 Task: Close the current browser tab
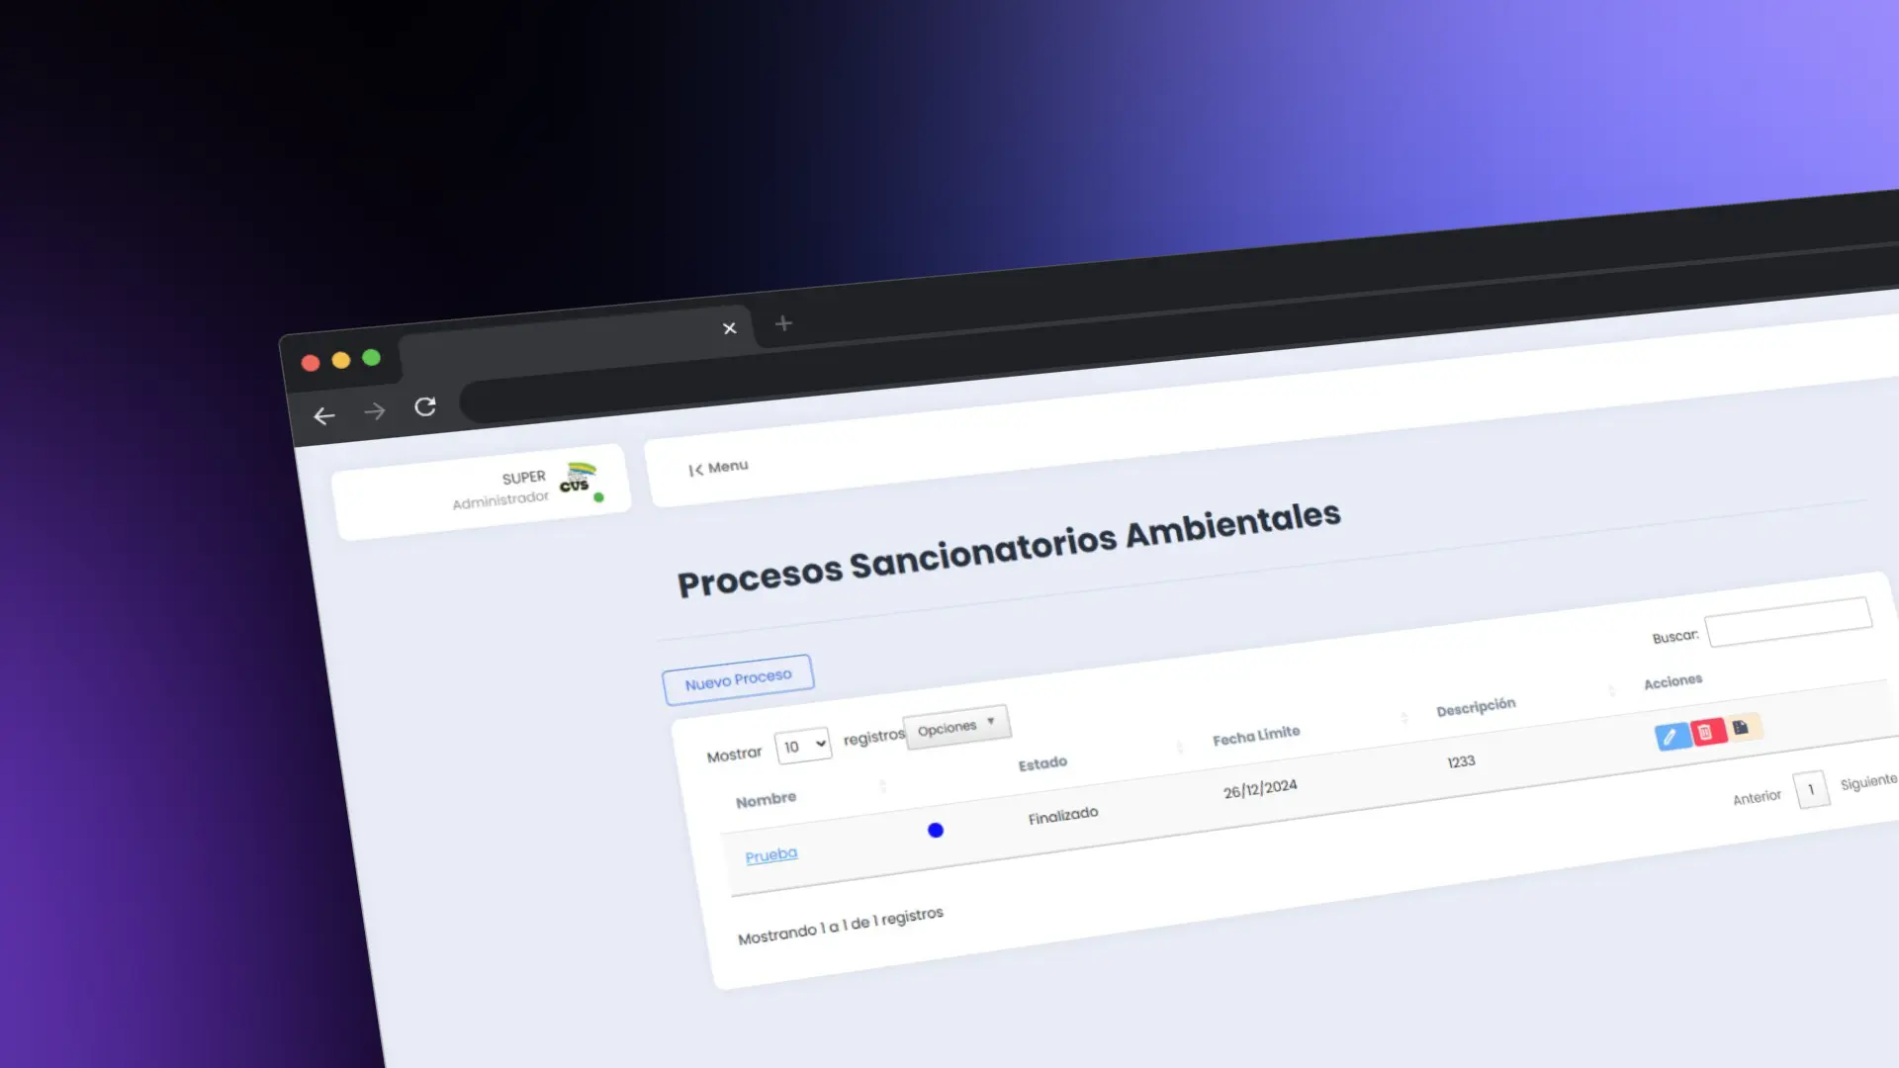coord(730,328)
